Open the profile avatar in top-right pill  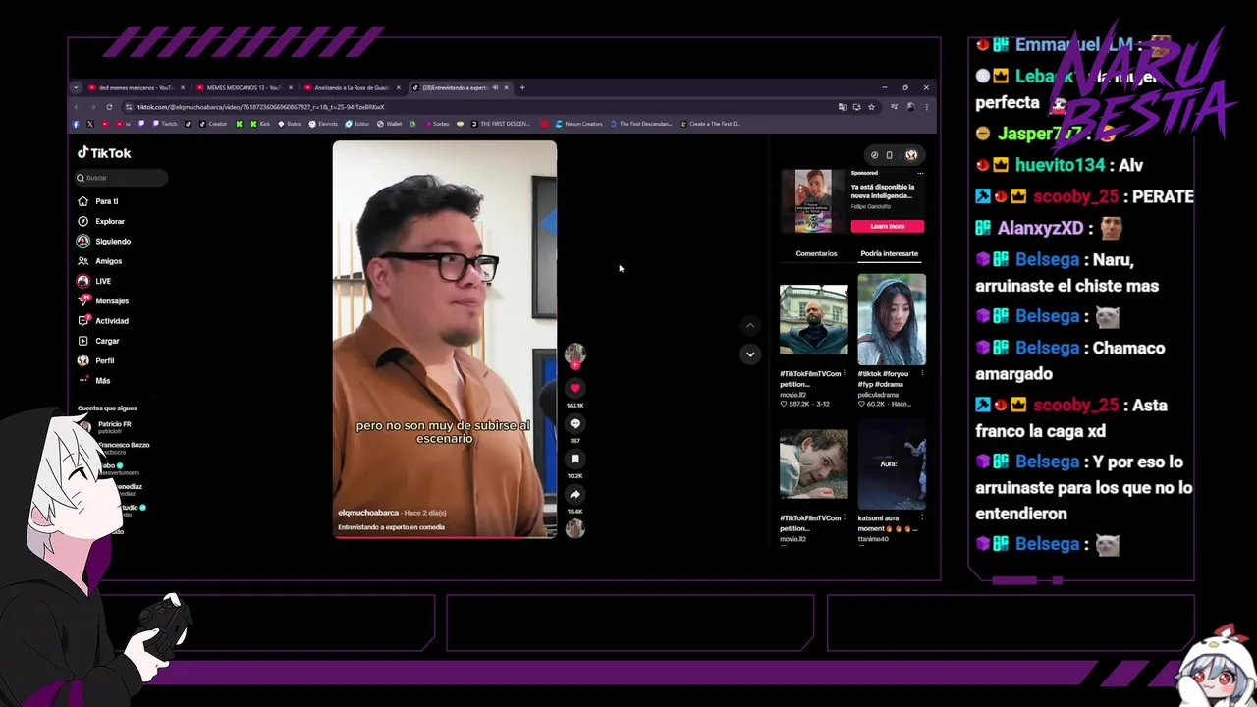pos(911,155)
